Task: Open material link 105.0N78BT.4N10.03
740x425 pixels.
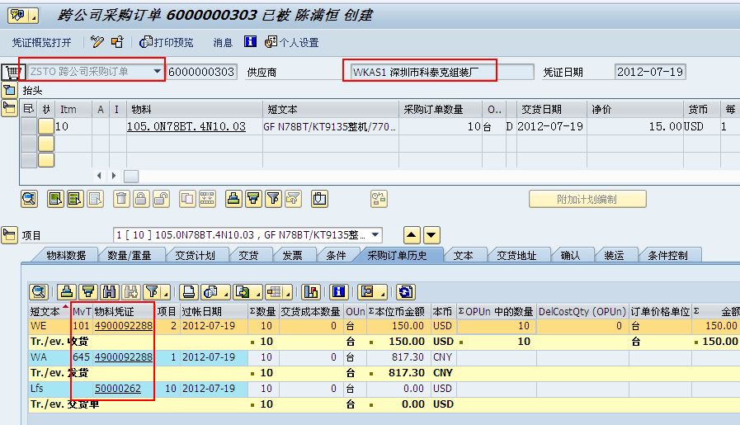Action: tap(186, 126)
